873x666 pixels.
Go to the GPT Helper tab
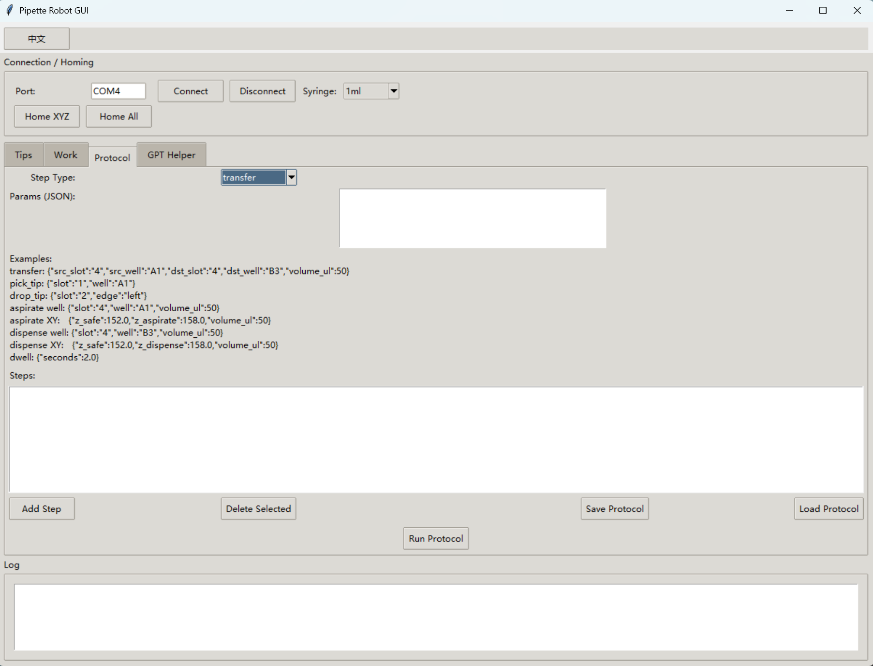pos(171,155)
